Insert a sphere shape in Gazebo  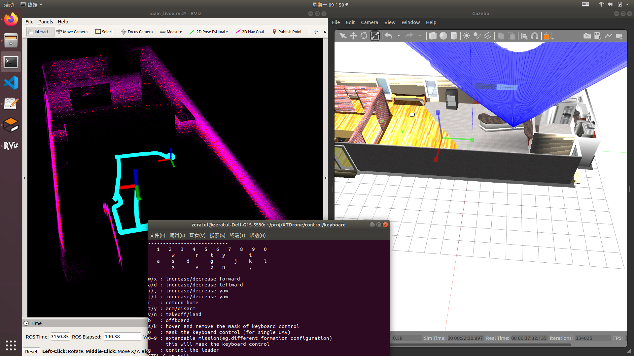[x=443, y=36]
